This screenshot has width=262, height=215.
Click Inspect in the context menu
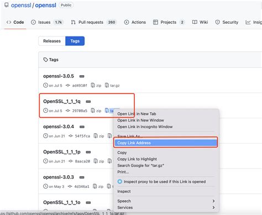tap(124, 191)
